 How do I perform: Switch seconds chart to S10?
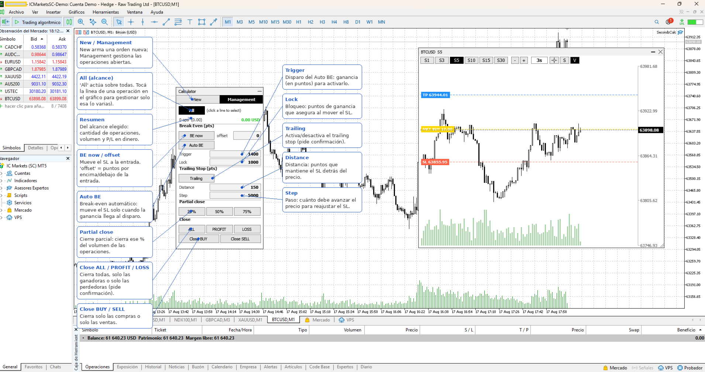pos(471,60)
